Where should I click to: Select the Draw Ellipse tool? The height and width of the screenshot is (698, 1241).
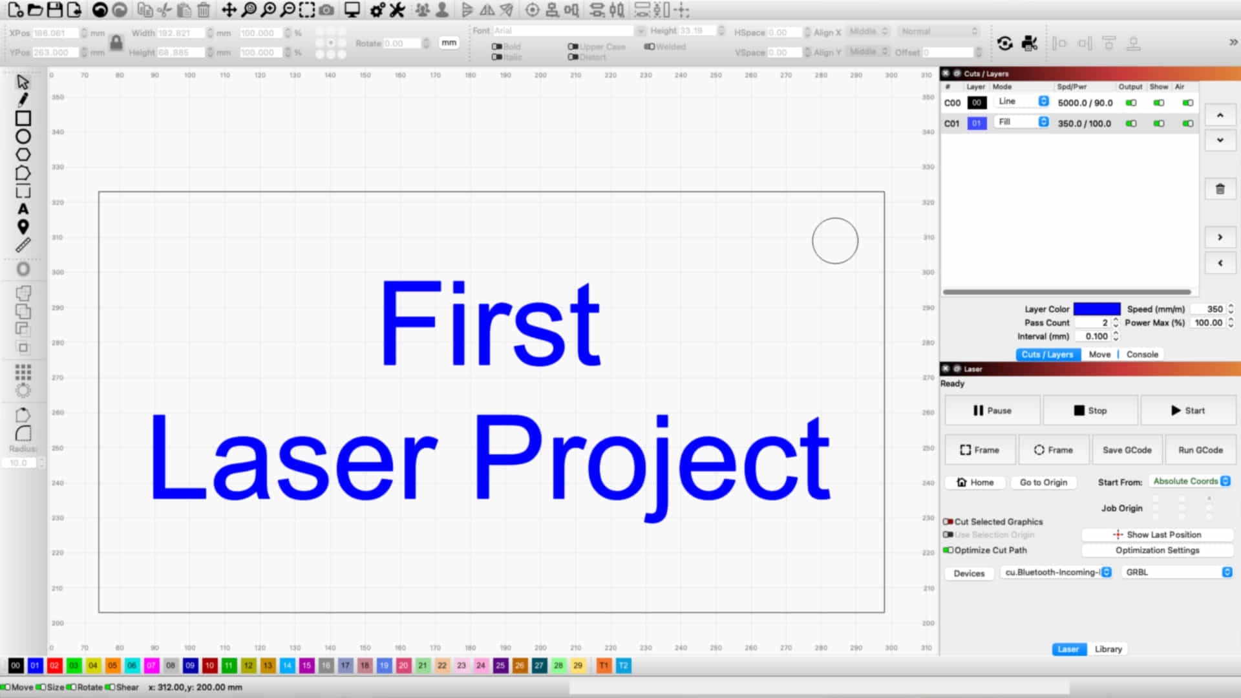23,137
